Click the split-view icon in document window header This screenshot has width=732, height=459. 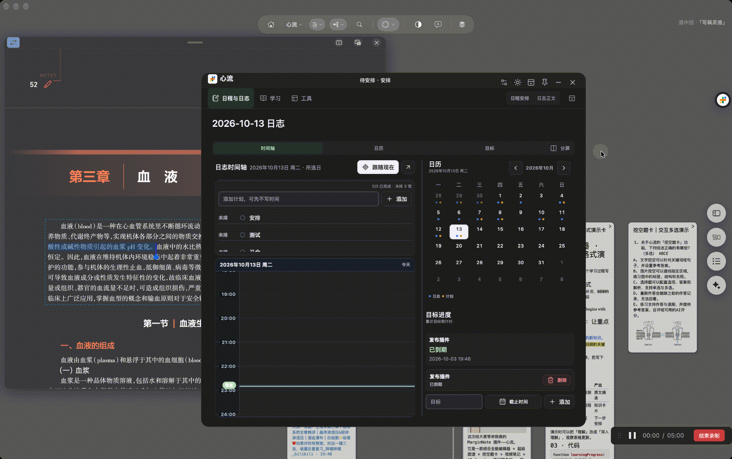[x=339, y=43]
